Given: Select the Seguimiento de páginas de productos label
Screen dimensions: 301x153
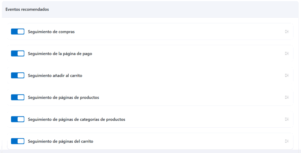Looking at the screenshot, I should [x=63, y=98].
